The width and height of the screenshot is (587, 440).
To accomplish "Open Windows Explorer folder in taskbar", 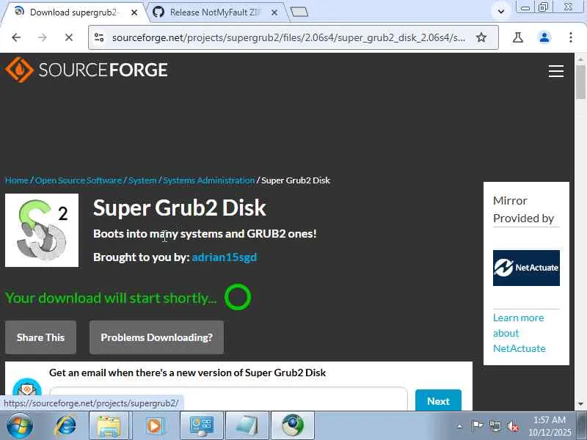I will (109, 426).
